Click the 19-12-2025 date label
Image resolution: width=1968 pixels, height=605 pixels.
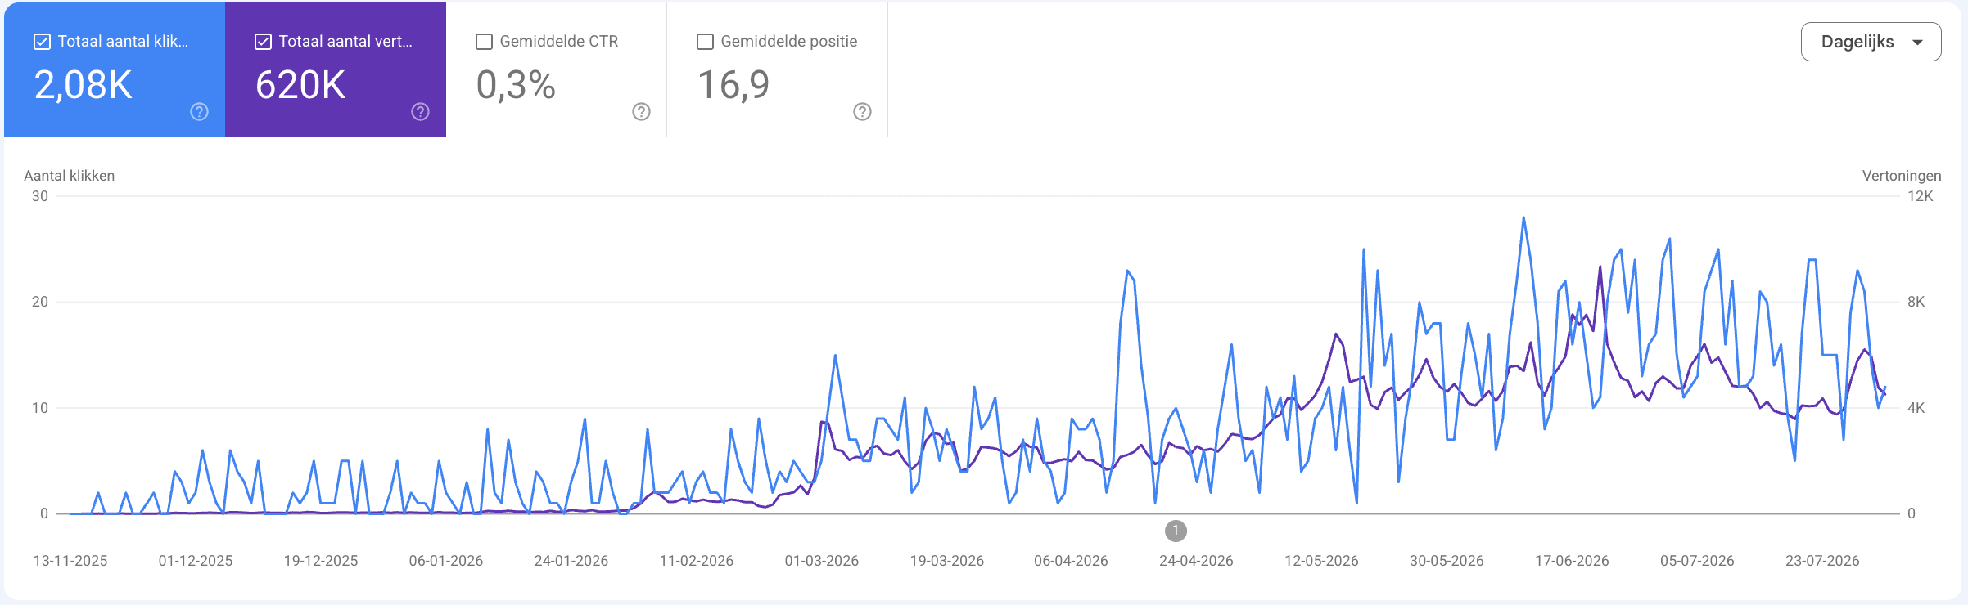click(321, 561)
